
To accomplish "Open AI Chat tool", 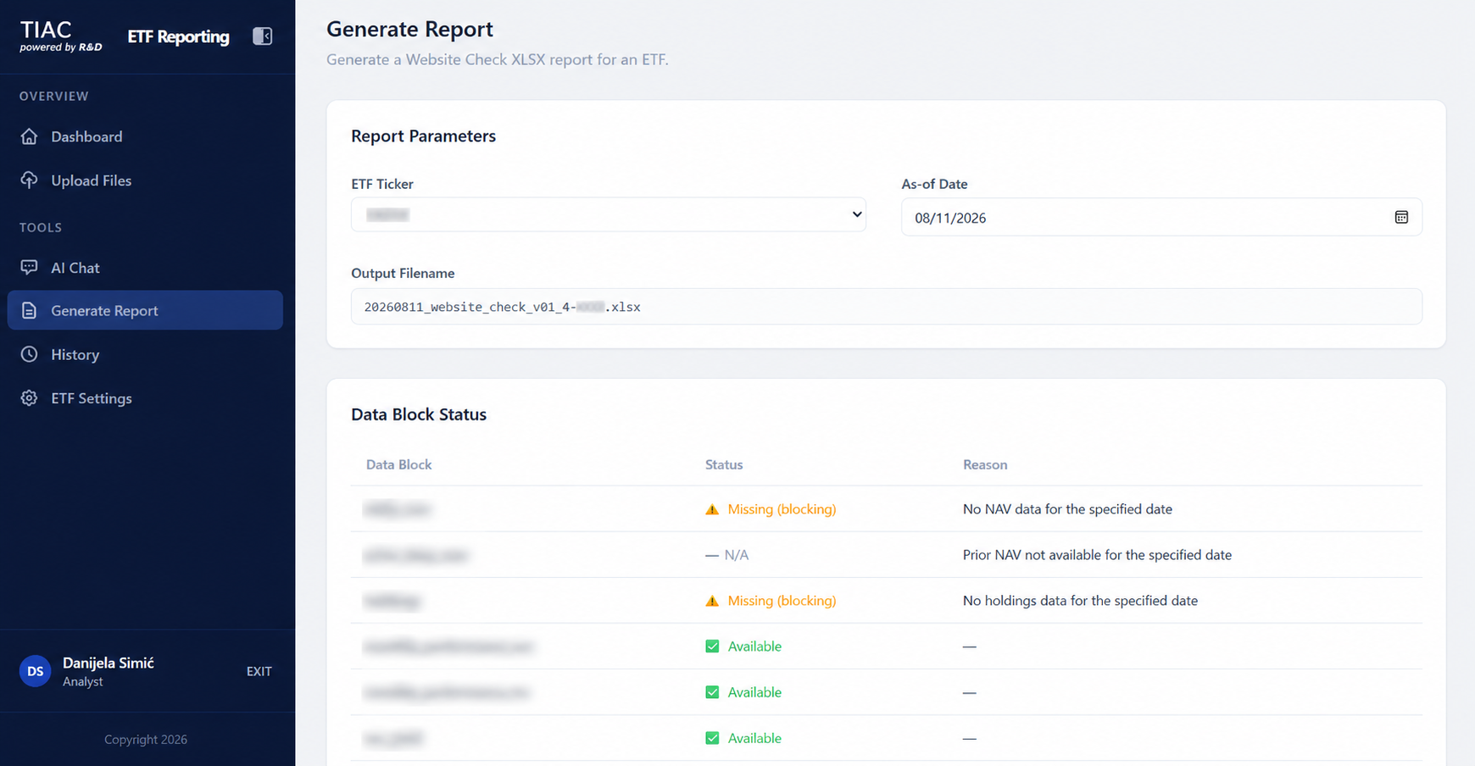I will (x=145, y=268).
